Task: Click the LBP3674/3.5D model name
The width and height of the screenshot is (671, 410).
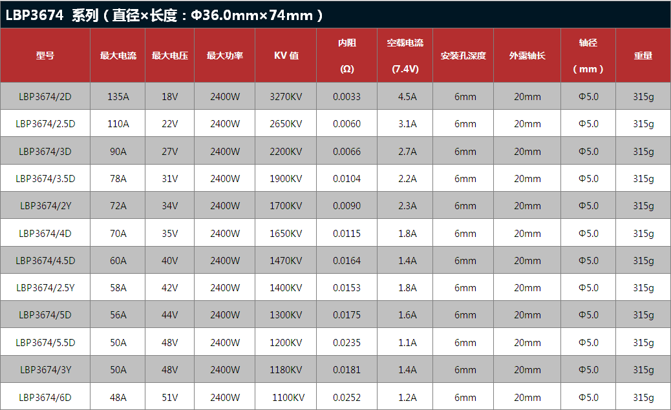Action: (45, 179)
